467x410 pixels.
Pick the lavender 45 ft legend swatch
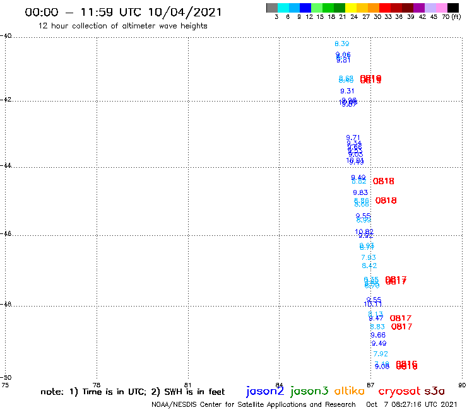click(430, 8)
